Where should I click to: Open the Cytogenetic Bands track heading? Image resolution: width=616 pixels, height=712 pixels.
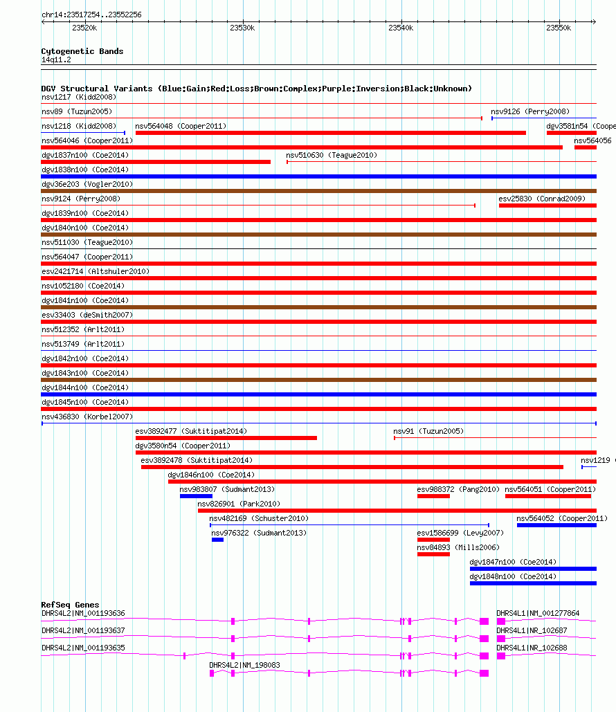82,51
